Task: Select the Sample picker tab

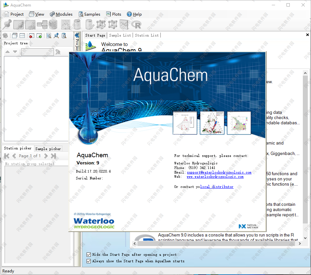Action: (48, 149)
